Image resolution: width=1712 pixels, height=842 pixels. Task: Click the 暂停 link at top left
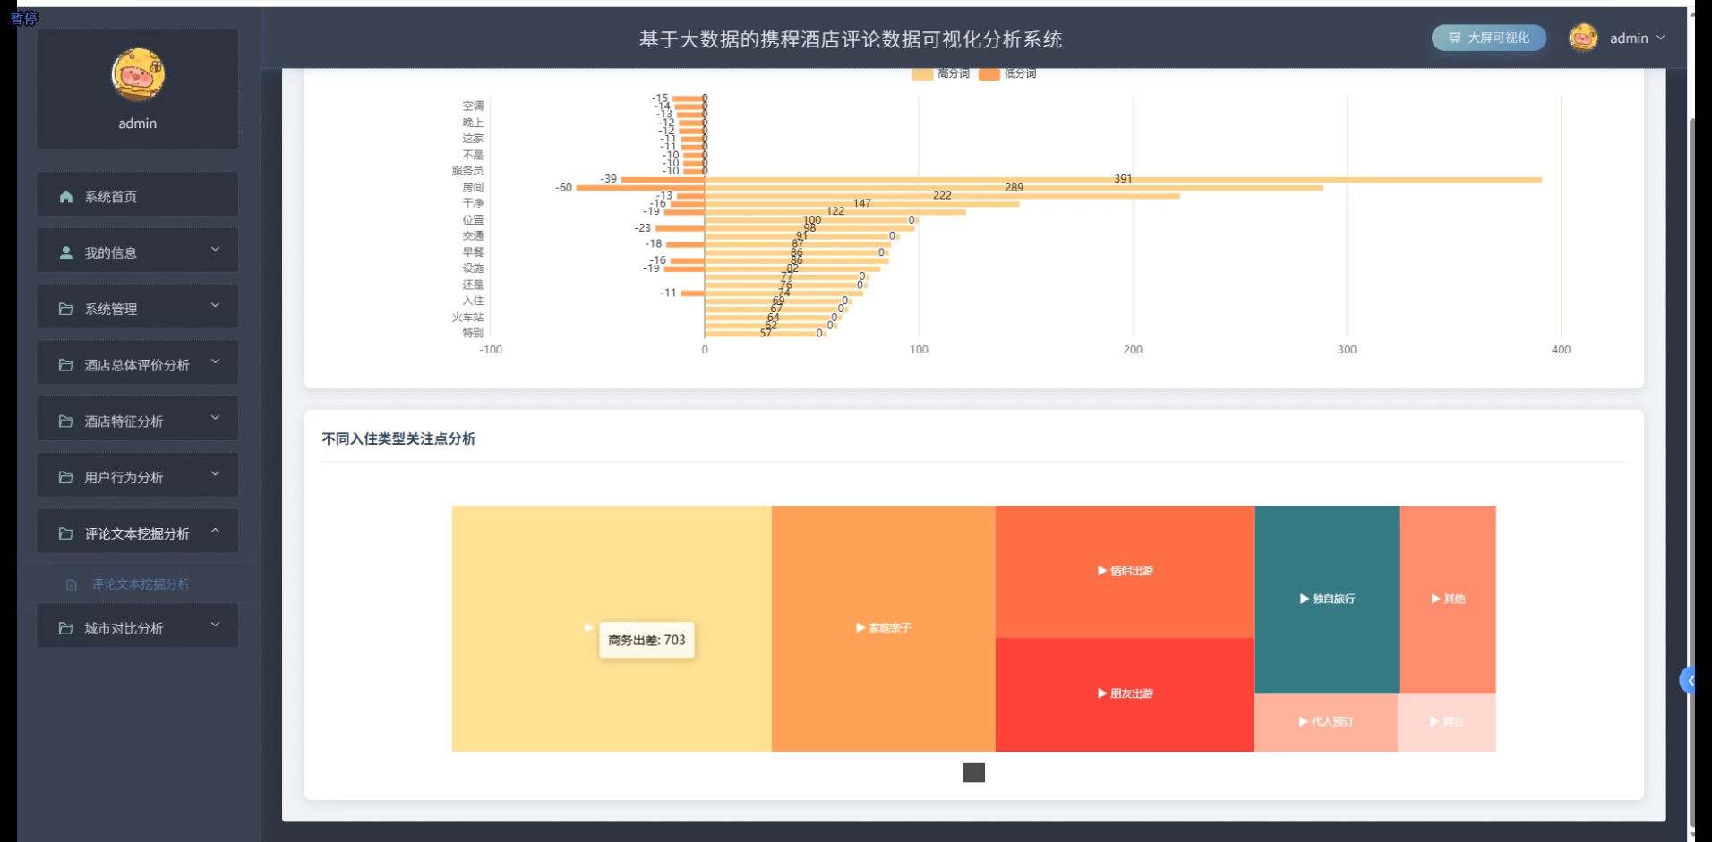[x=24, y=16]
